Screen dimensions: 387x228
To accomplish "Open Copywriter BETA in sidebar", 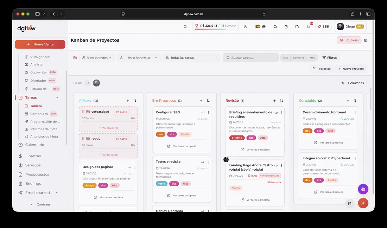I will (40, 72).
